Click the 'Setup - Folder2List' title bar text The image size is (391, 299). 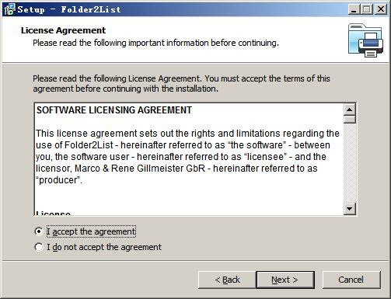coord(69,9)
